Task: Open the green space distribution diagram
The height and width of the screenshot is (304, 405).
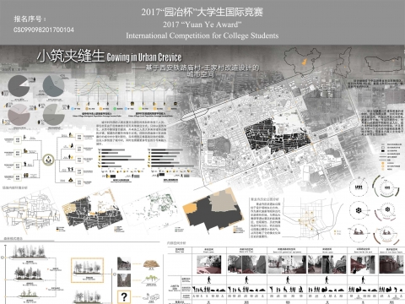Action: point(152,211)
